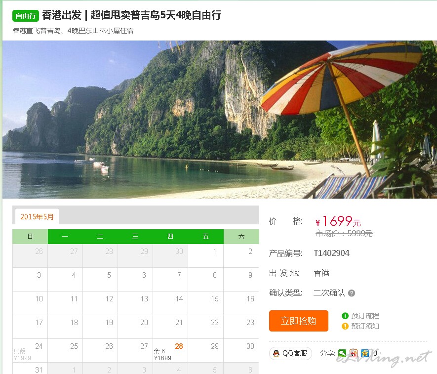Click the QQ penguin icon
The height and width of the screenshot is (374, 437).
point(276,353)
